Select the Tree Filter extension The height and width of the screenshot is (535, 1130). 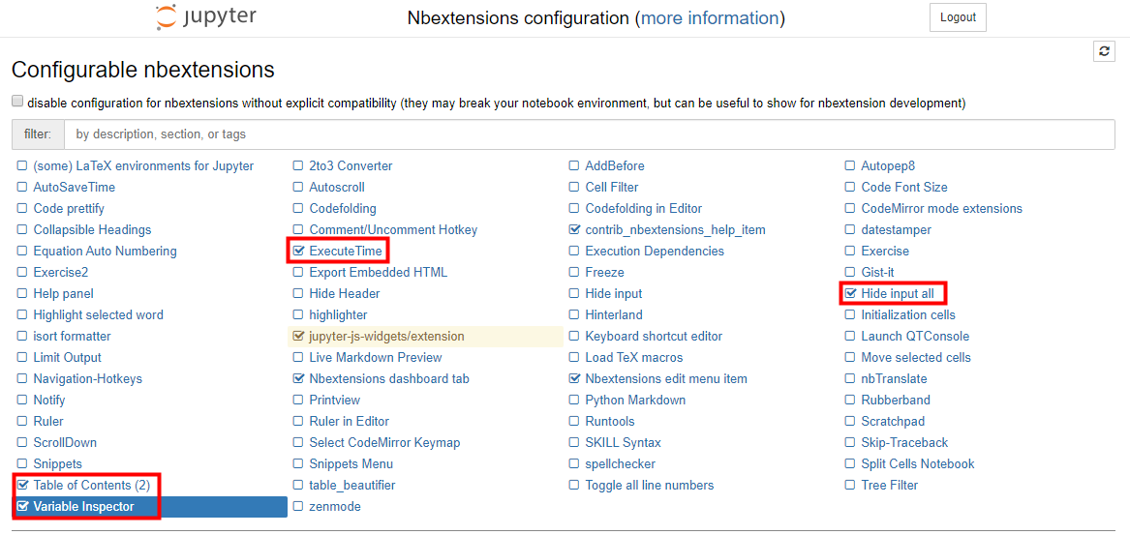(890, 486)
